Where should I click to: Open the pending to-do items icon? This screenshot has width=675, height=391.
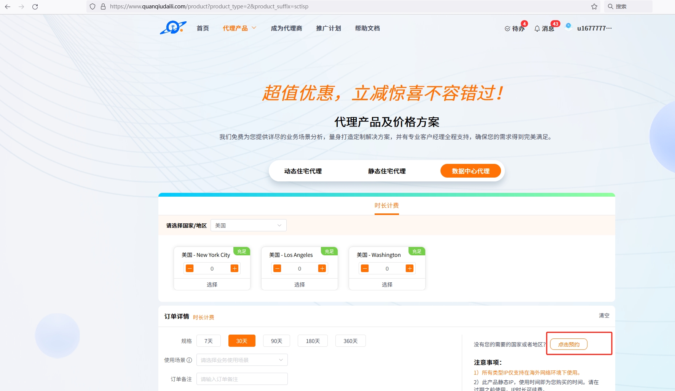click(x=507, y=29)
